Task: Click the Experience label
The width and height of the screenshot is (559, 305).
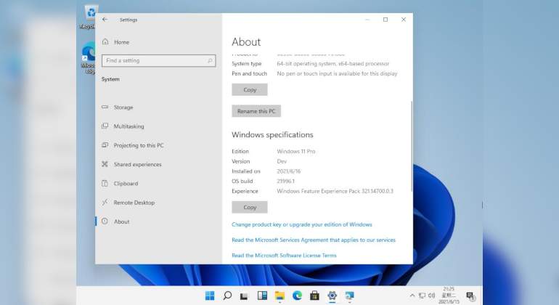Action: 245,191
